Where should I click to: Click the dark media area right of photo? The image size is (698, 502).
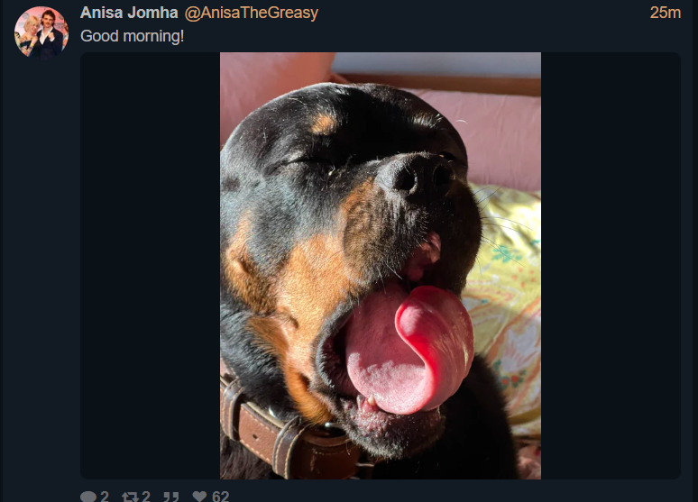click(x=611, y=266)
